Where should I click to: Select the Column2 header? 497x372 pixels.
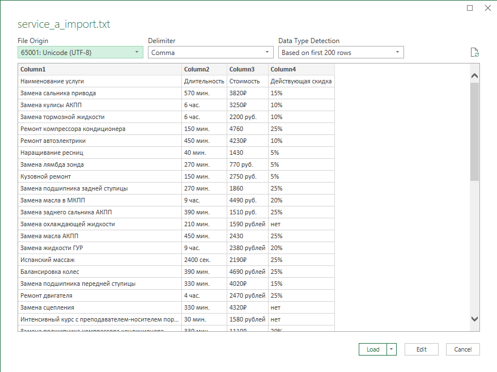[x=204, y=69]
